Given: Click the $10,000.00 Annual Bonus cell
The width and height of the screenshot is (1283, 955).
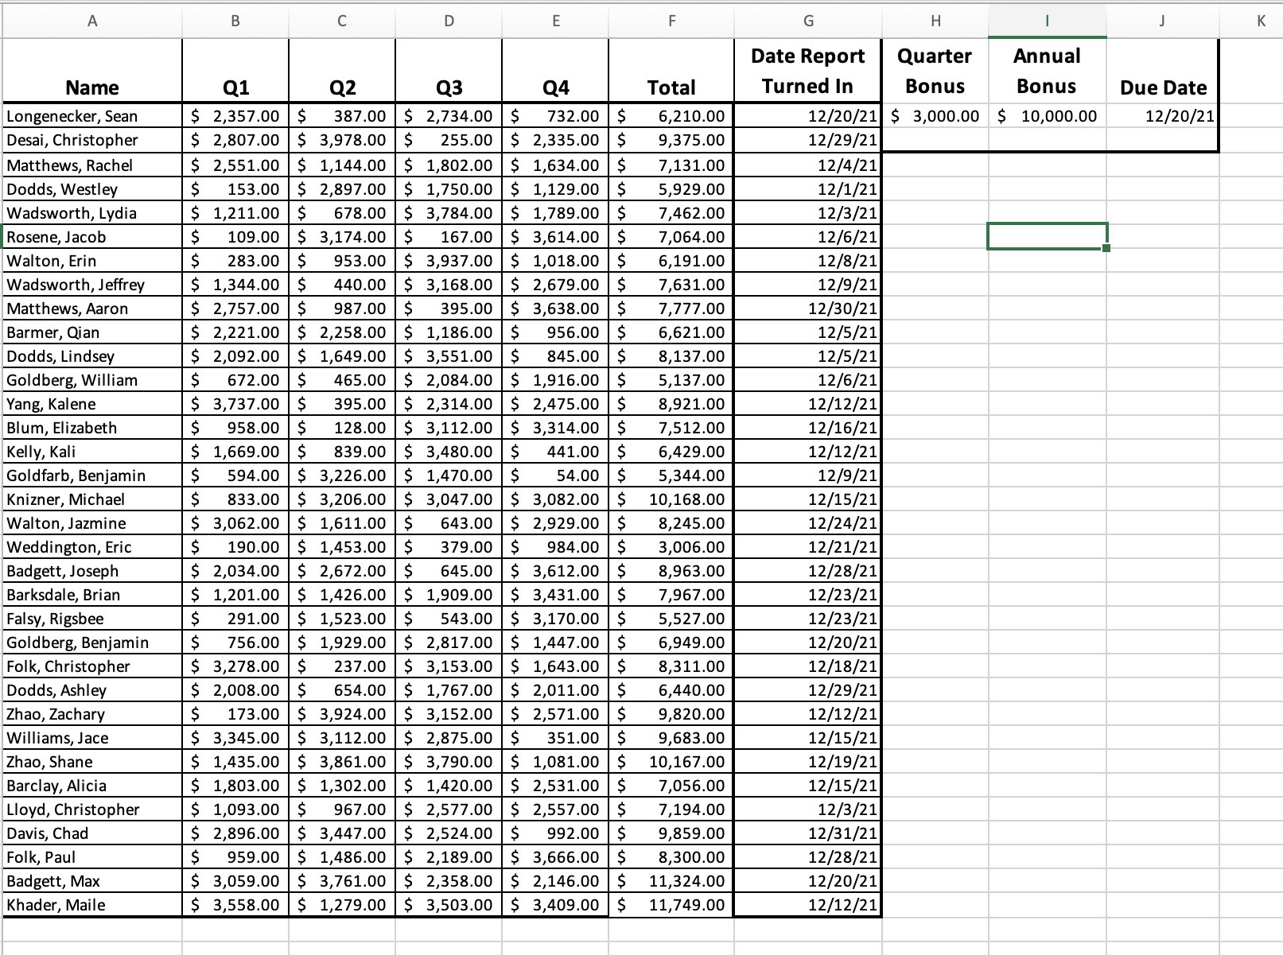Looking at the screenshot, I should 1046,116.
